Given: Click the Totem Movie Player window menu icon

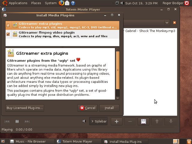Looking at the screenshot, I should [4, 9].
